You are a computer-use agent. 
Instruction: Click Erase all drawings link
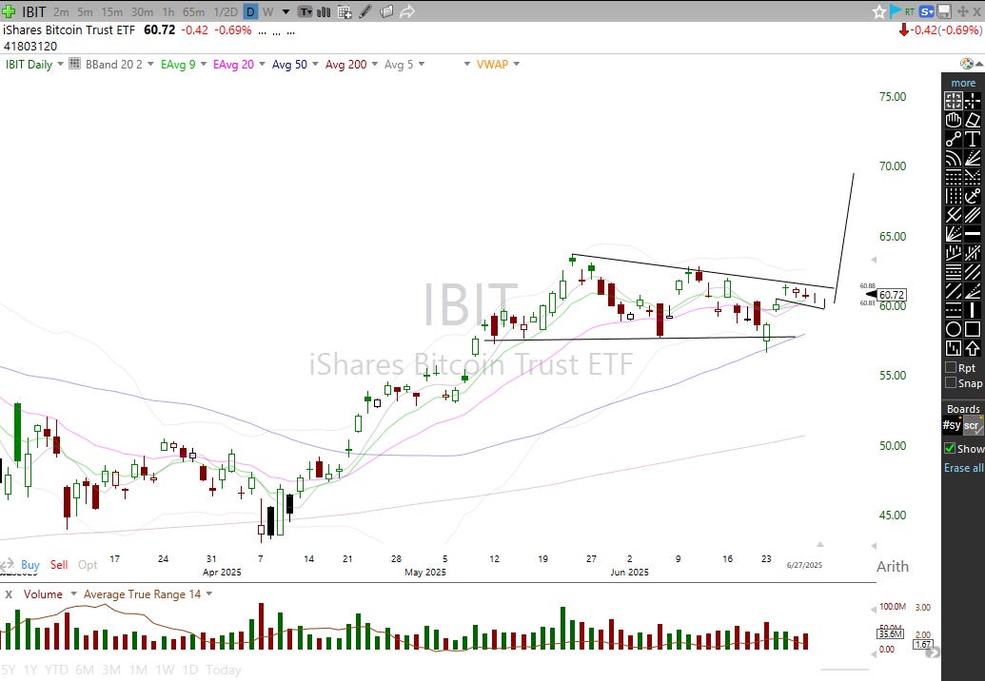[964, 468]
